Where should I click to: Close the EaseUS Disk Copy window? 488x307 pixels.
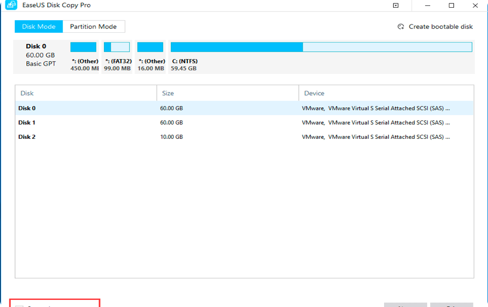475,5
